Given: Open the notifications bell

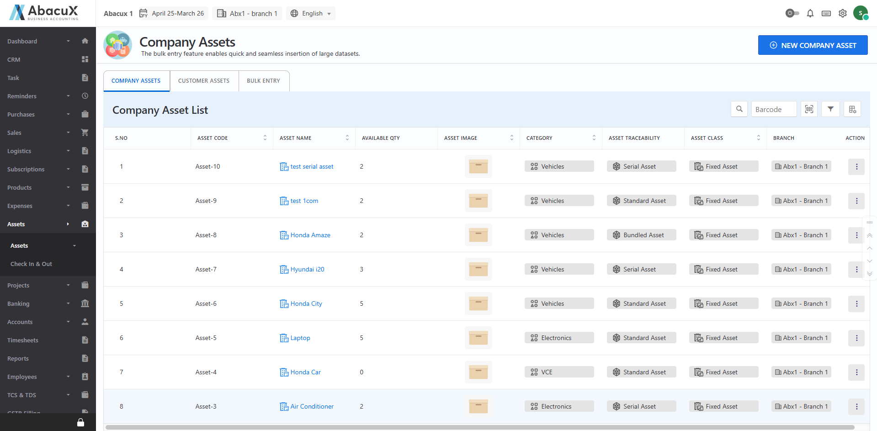Looking at the screenshot, I should click(x=810, y=13).
